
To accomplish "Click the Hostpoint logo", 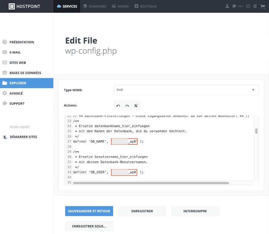I will pyautogui.click(x=24, y=6).
